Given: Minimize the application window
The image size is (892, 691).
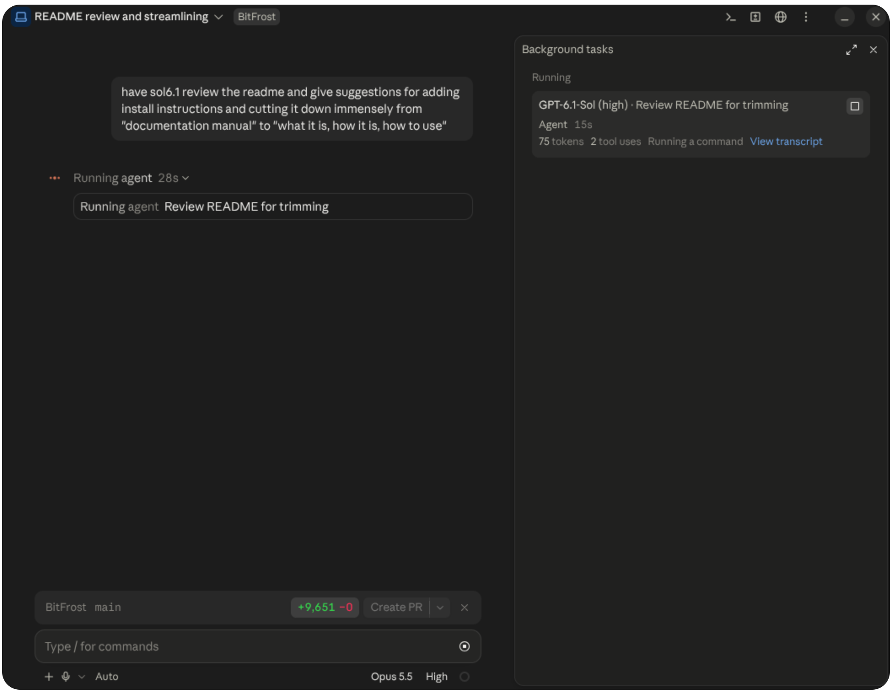Looking at the screenshot, I should click(844, 17).
